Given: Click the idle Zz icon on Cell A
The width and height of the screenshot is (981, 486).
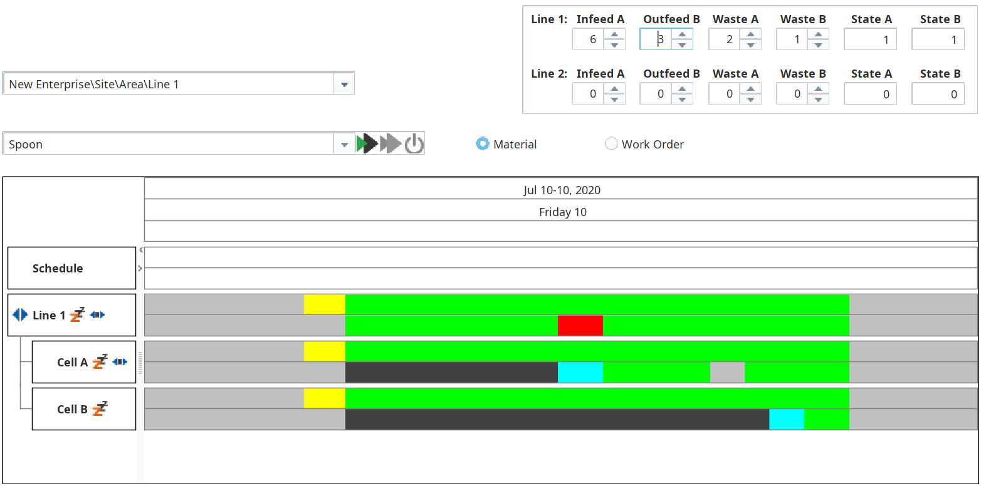Looking at the screenshot, I should click(x=100, y=361).
